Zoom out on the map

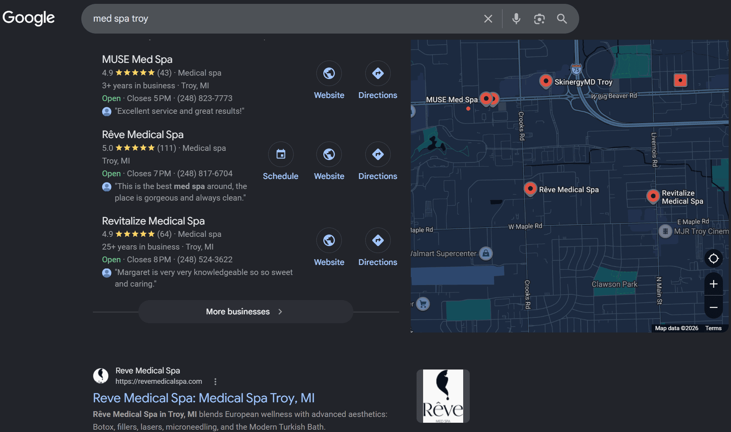pyautogui.click(x=713, y=307)
